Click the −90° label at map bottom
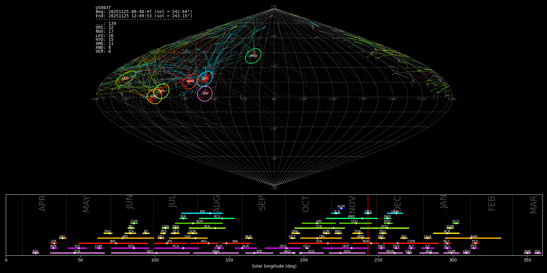Screen dimensions: 547x273 pyautogui.click(x=274, y=188)
